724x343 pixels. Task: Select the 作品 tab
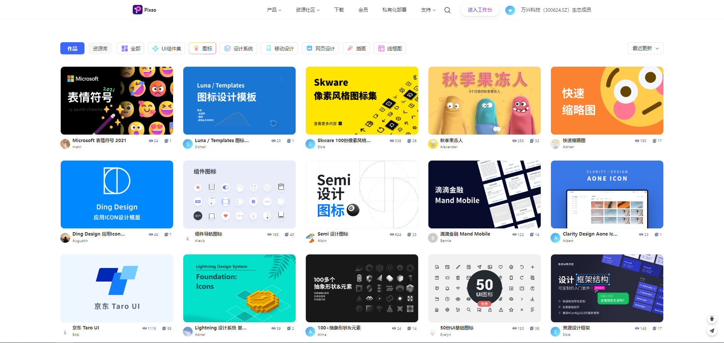pyautogui.click(x=72, y=48)
